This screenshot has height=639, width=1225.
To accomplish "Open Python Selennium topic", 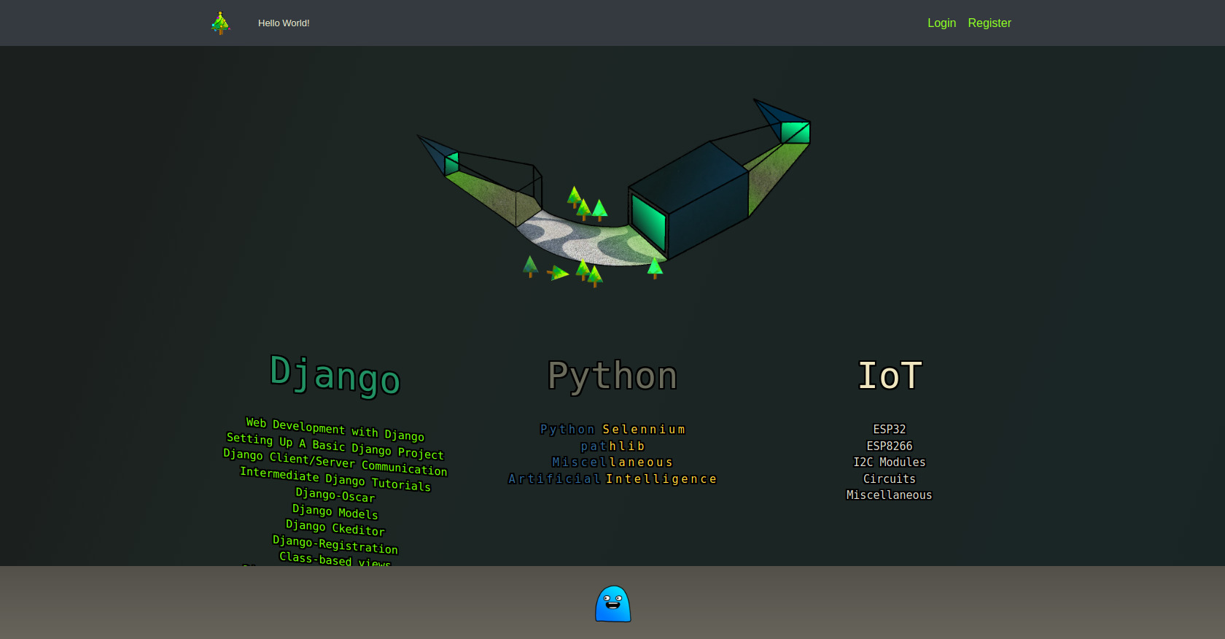I will pyautogui.click(x=612, y=430).
